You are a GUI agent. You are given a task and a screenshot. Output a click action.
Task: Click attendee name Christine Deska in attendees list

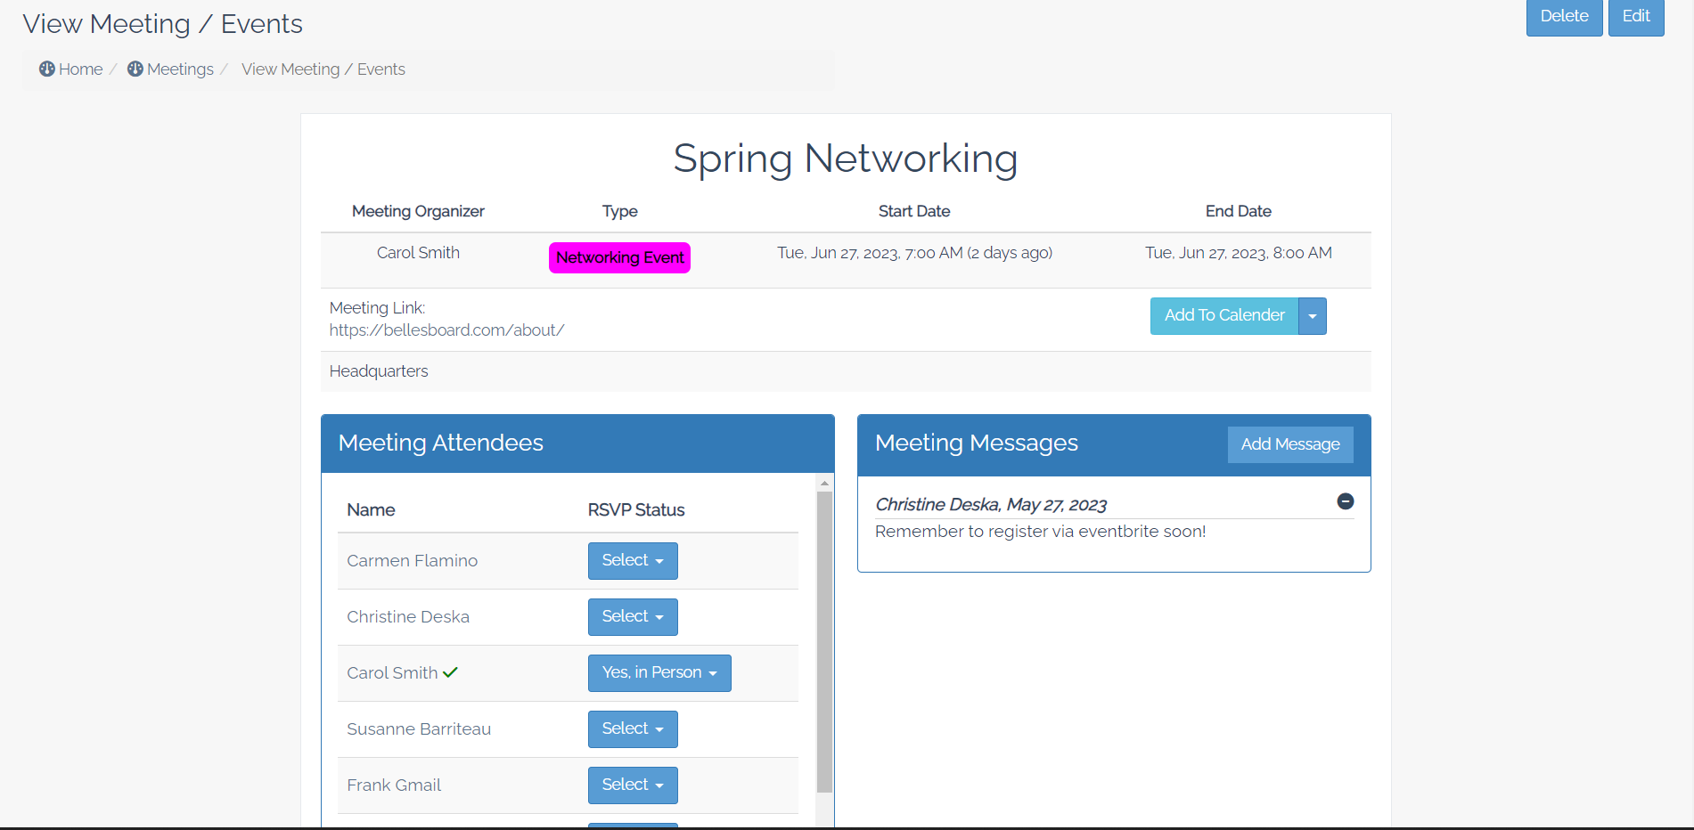(408, 617)
